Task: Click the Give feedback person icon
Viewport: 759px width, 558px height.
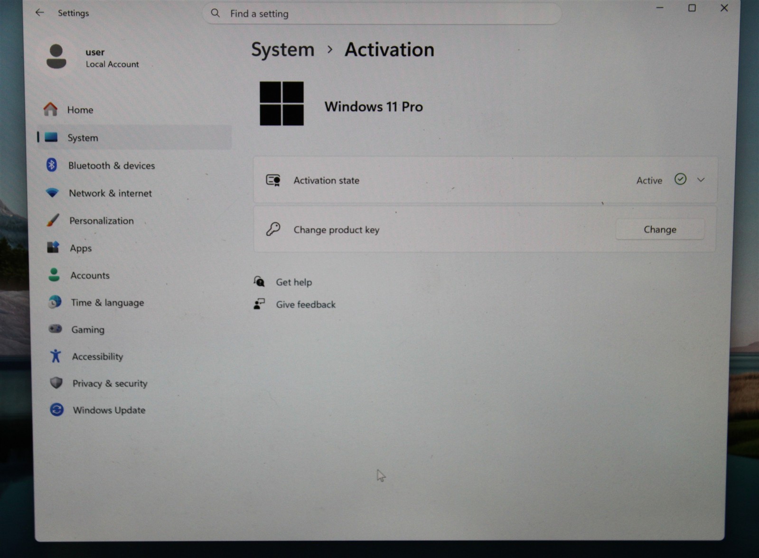Action: 259,304
